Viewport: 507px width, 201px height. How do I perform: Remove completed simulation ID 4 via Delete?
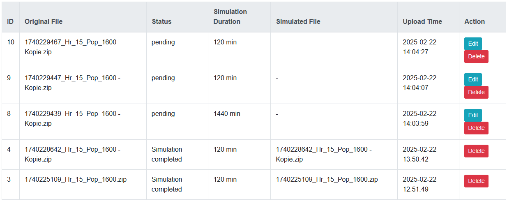tap(476, 151)
